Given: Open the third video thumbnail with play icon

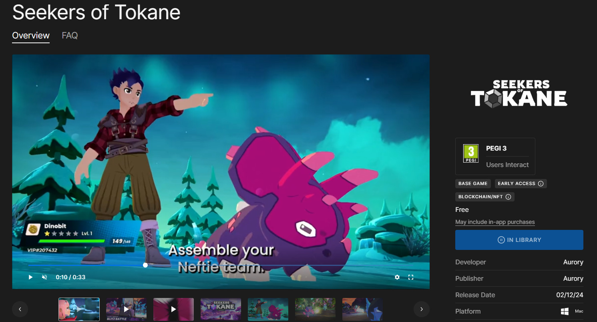Looking at the screenshot, I should pos(173,309).
